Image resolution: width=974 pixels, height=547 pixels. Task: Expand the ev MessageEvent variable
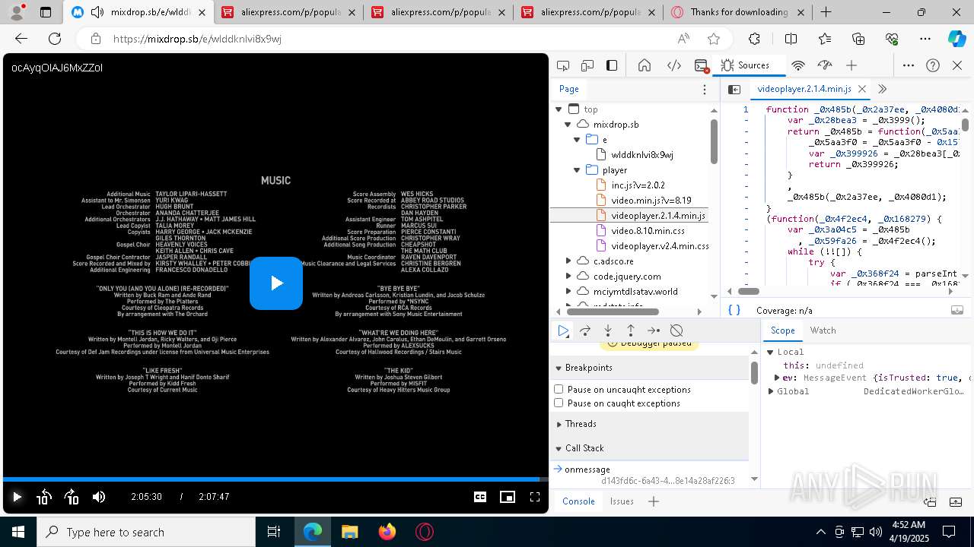[x=777, y=378]
